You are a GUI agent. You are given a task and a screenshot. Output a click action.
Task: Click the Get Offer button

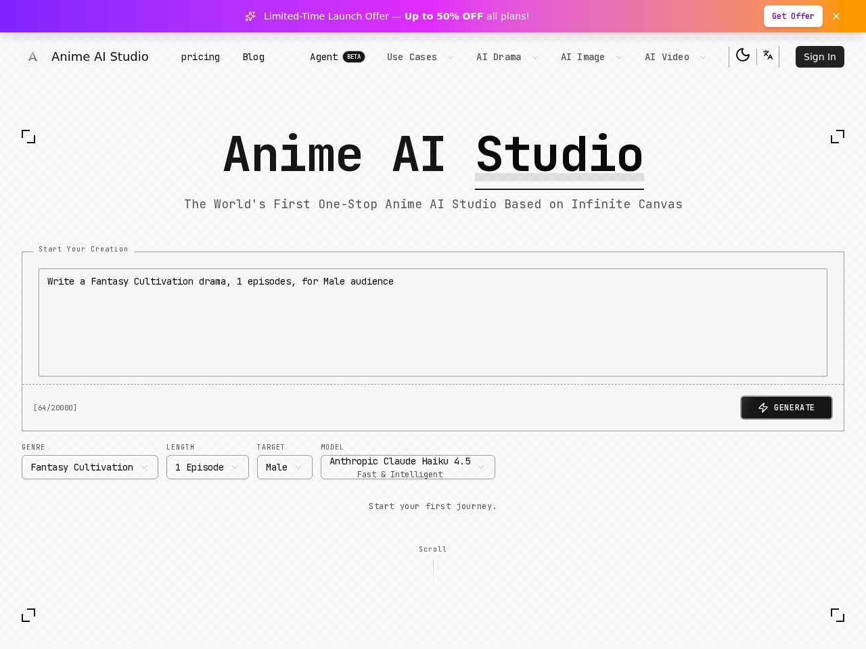click(x=793, y=16)
